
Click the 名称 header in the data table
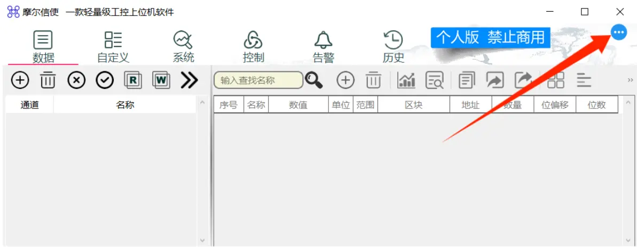coord(256,105)
